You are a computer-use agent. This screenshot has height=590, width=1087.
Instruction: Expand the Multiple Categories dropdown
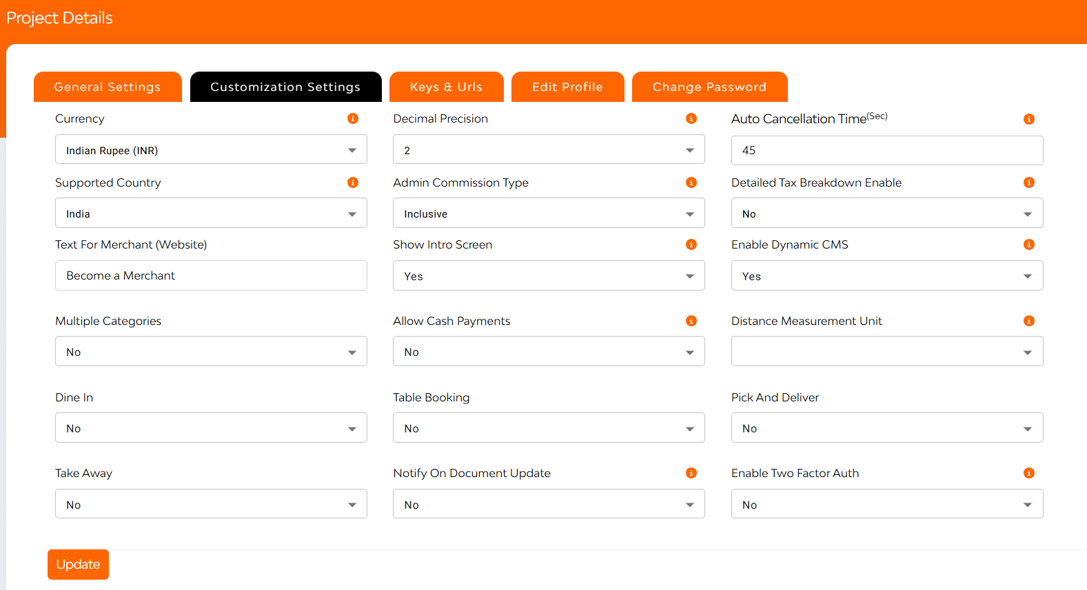pos(211,351)
